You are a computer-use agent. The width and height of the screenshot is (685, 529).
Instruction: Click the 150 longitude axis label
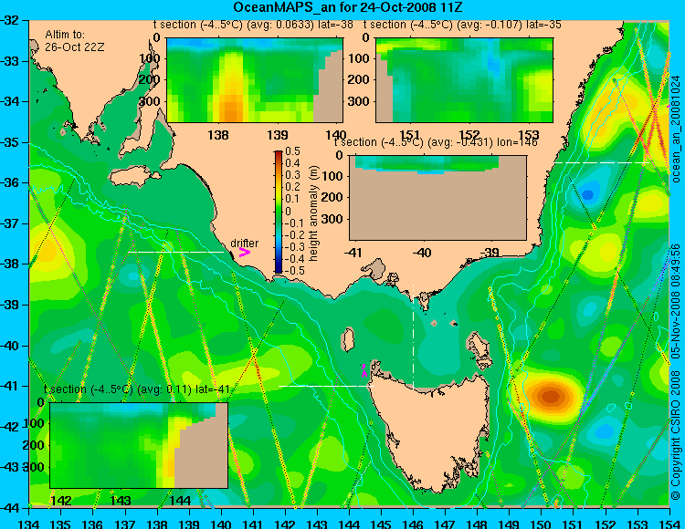[x=541, y=524]
